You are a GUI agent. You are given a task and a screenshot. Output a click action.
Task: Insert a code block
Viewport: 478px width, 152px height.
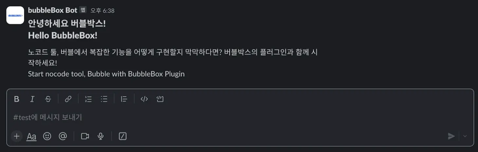pyautogui.click(x=160, y=99)
